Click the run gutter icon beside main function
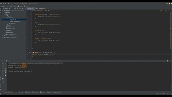Viewport: 172px width, 97px height. click(x=29, y=53)
